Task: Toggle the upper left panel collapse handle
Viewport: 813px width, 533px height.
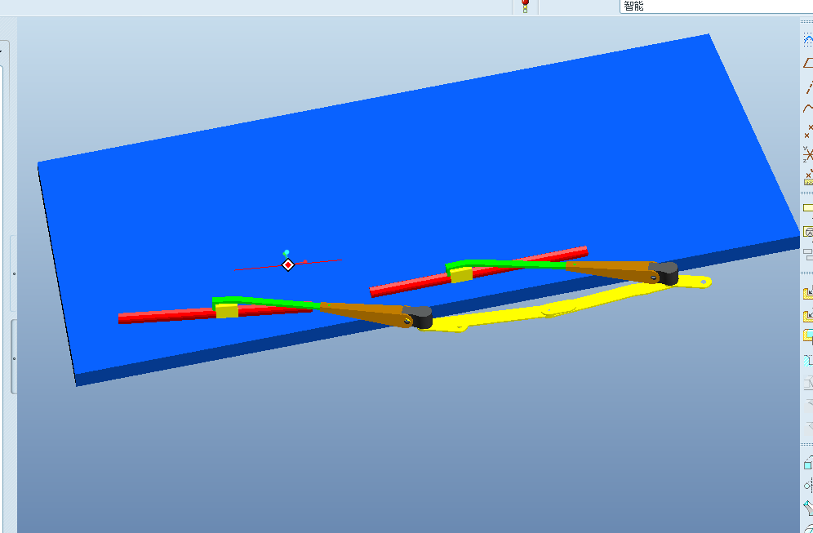Action: 14,273
